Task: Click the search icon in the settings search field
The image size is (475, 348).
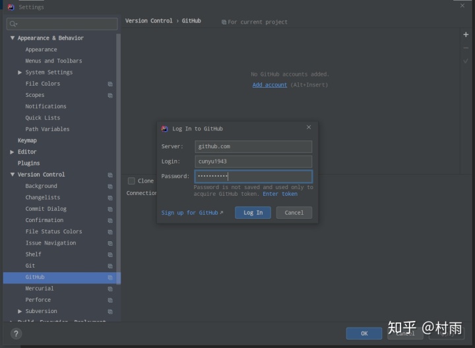Action: tap(13, 24)
